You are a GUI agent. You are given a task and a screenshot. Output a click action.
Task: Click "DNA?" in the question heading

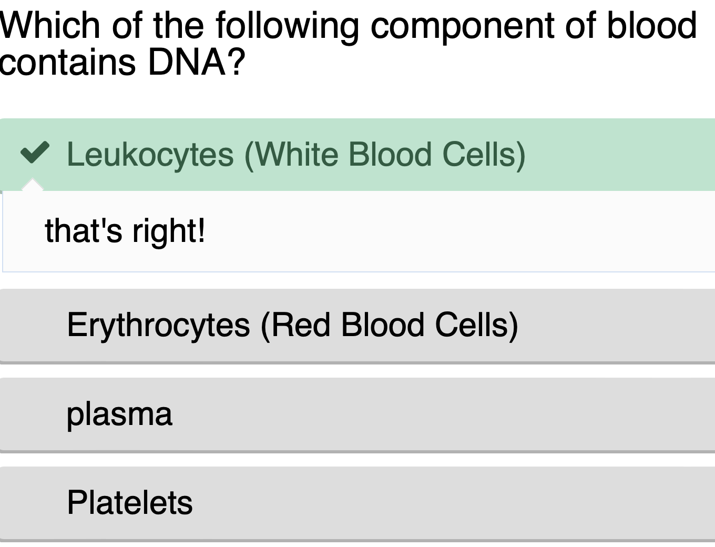(197, 62)
